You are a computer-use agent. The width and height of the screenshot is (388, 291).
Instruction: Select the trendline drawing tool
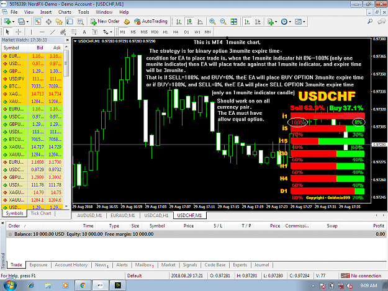[53, 32]
